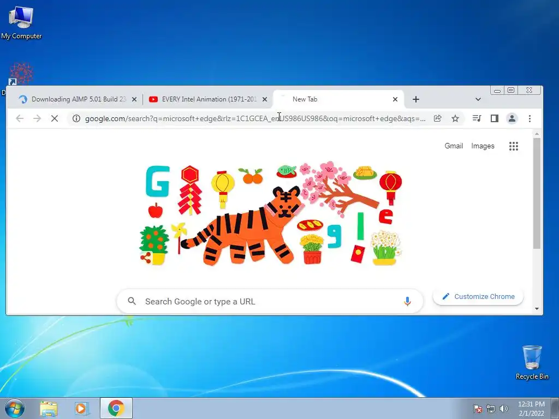Close the New Tab tab
This screenshot has width=559, height=419.
[x=395, y=99]
